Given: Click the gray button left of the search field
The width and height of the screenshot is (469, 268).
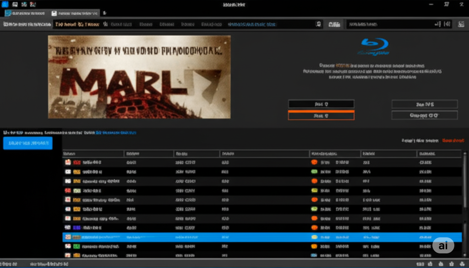Looking at the screenshot, I should click(334, 25).
